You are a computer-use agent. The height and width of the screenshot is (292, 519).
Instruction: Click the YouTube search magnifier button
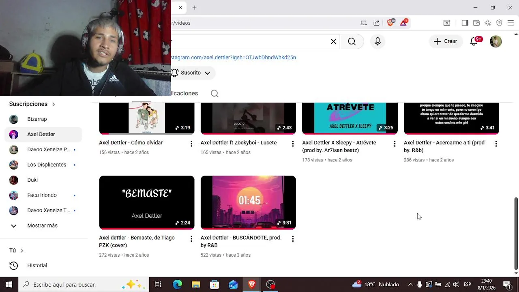click(352, 41)
